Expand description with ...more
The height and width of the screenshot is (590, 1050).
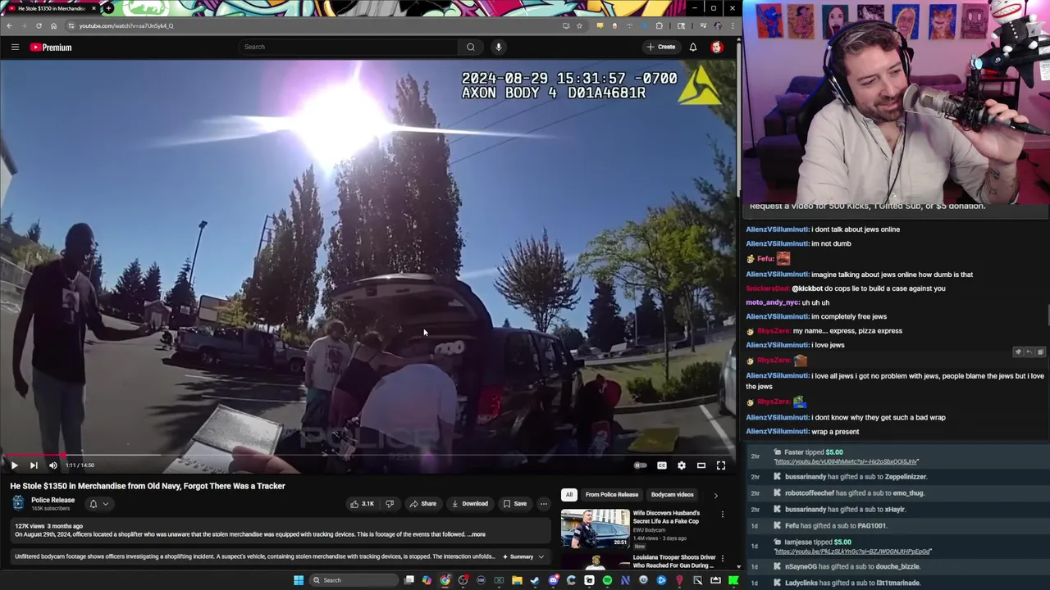click(477, 534)
